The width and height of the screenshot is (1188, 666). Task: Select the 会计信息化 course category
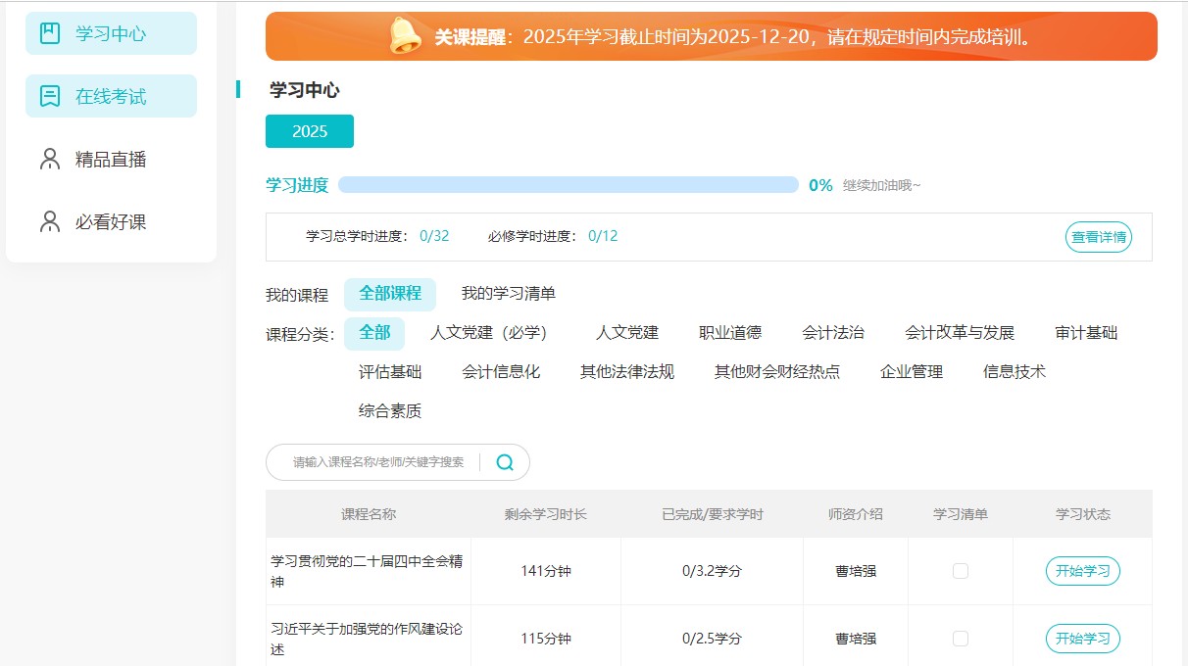click(x=501, y=371)
